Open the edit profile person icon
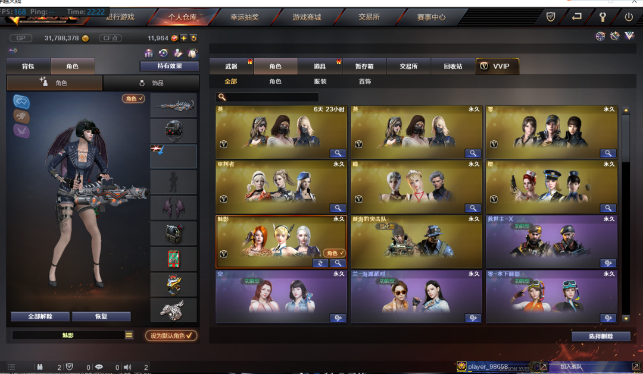Image resolution: width=643 pixels, height=374 pixels. [178, 54]
